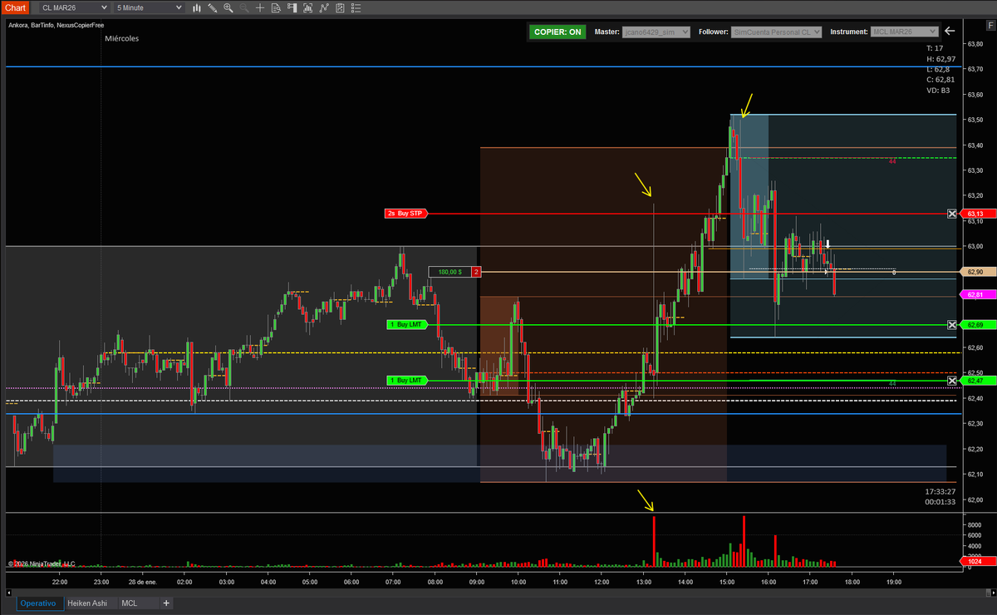Image resolution: width=997 pixels, height=615 pixels.
Task: Switch to the Operativo tab
Action: pos(38,603)
